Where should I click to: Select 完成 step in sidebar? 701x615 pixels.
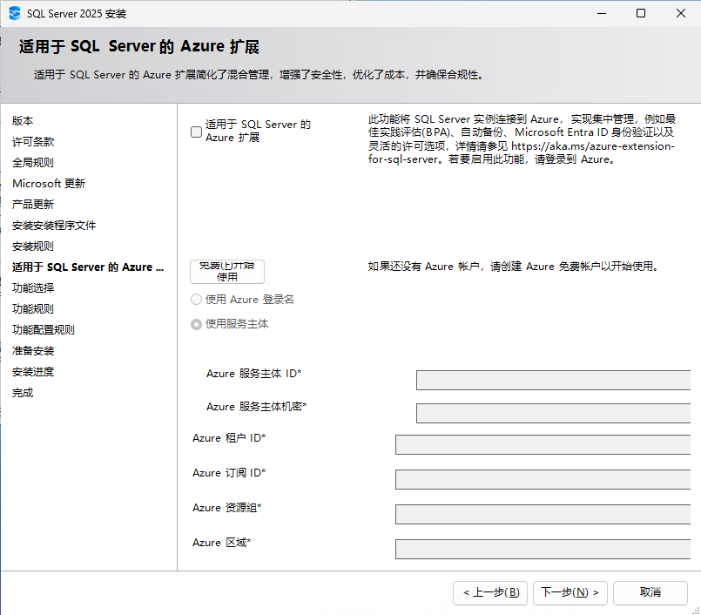[23, 393]
